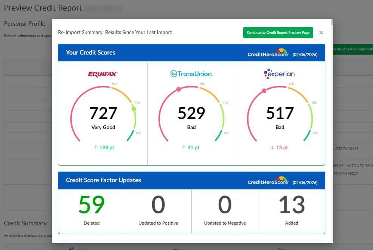The image size is (373, 250).
Task: Click the TransUnion gauge marker dot
Action: point(179,89)
